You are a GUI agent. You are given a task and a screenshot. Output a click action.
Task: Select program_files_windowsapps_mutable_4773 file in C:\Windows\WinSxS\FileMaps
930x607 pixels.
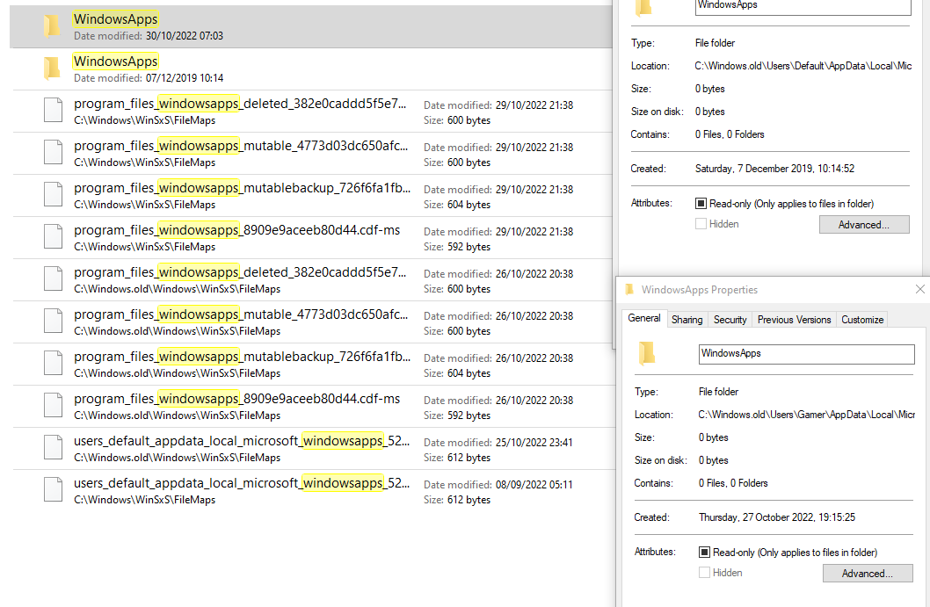(x=241, y=146)
